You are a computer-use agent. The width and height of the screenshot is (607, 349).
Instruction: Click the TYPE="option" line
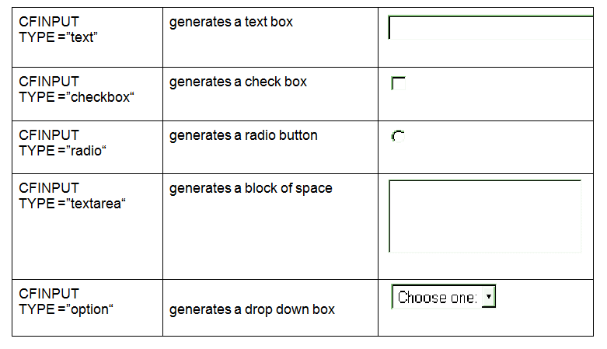[66, 309]
